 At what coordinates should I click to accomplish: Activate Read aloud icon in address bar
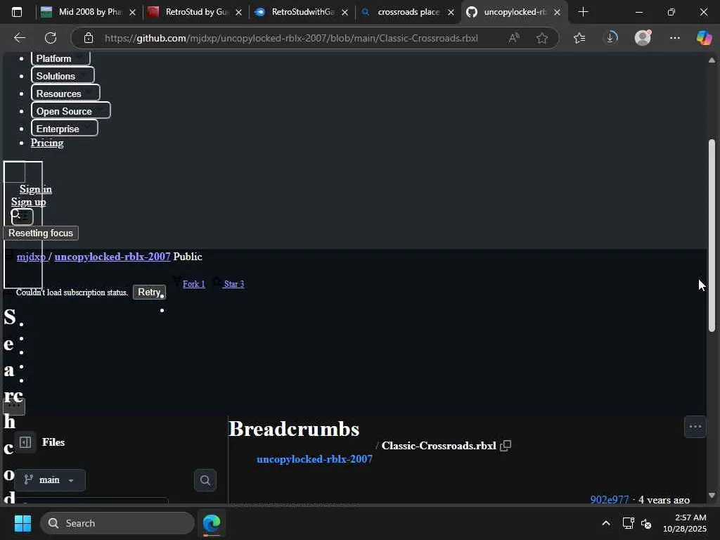514,38
